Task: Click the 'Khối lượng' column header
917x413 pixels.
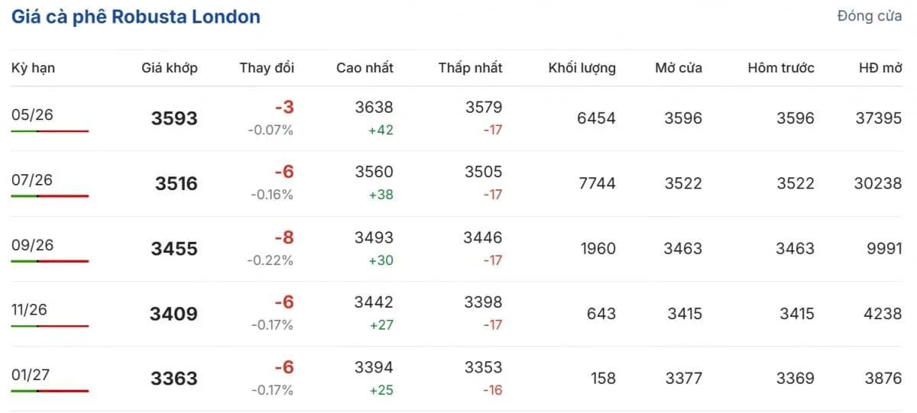Action: click(x=582, y=68)
